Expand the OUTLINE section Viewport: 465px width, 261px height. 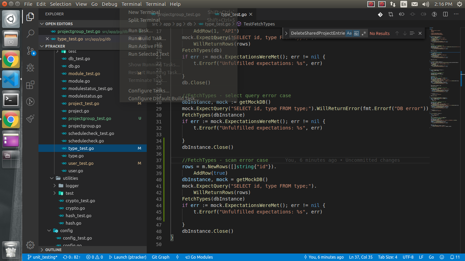93,250
